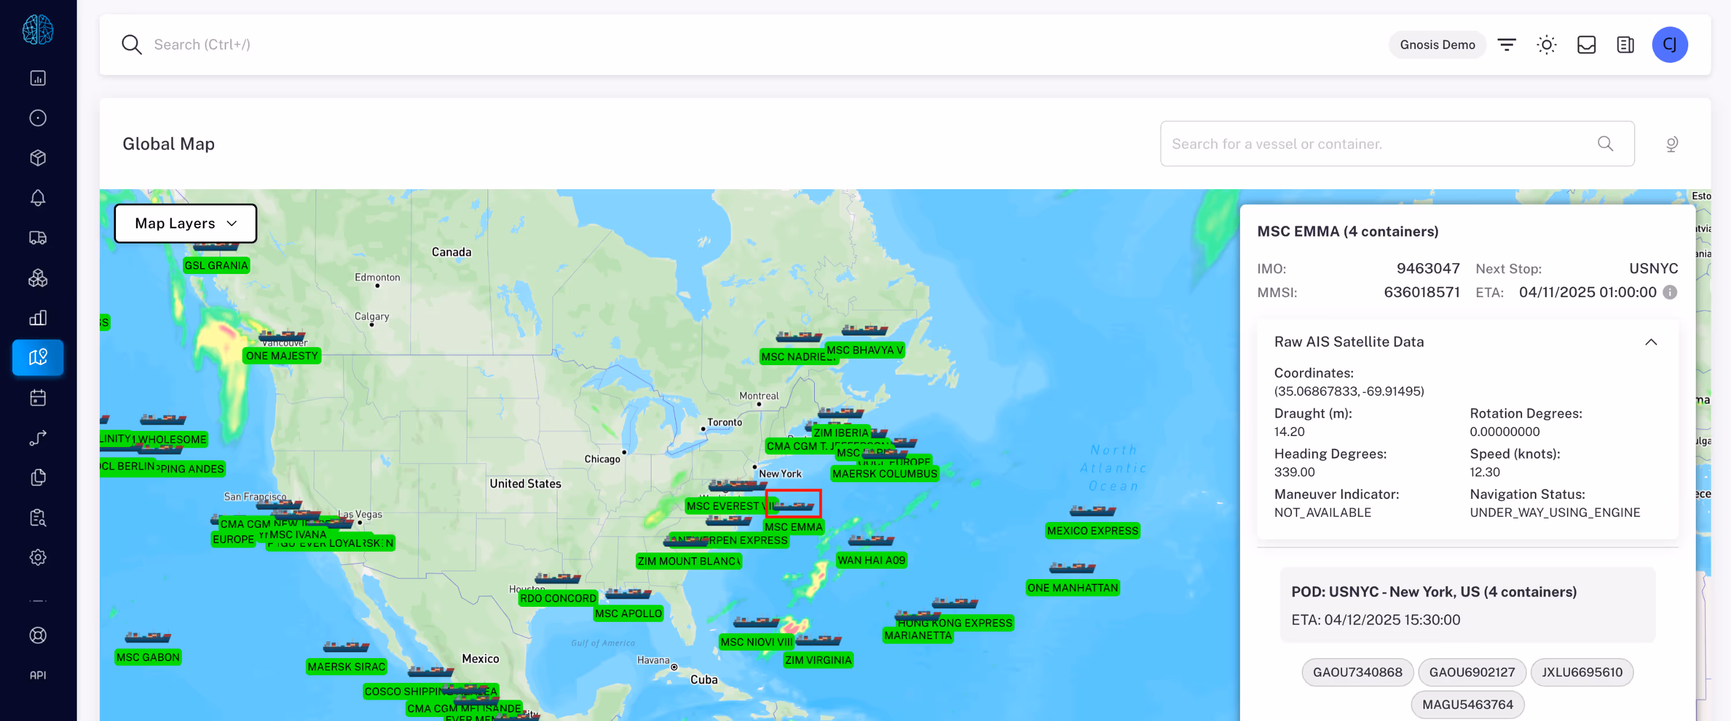Open the Gnosis Demo account selector
The height and width of the screenshot is (721, 1731).
click(1437, 44)
